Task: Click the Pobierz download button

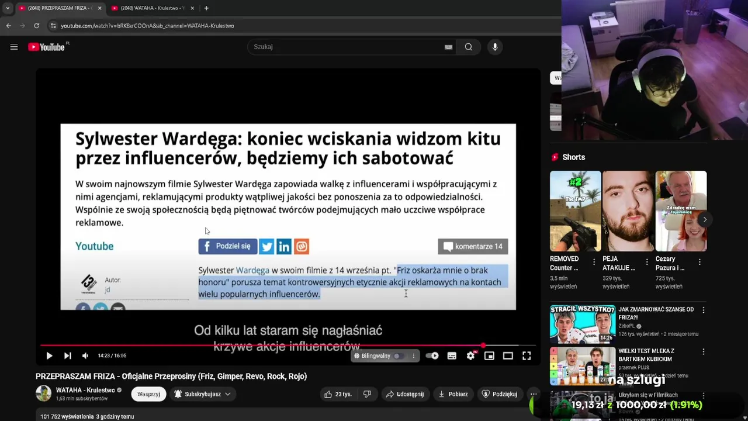Action: [x=453, y=394]
